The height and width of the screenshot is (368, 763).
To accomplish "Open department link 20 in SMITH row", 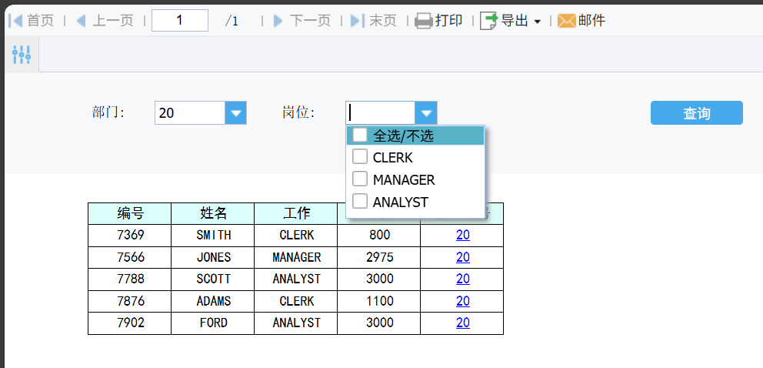I will point(463,235).
